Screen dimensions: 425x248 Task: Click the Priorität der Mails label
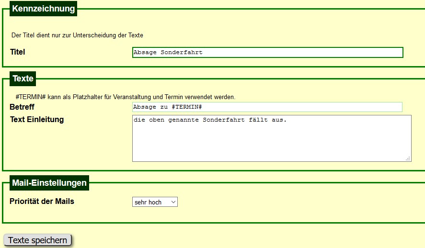tap(42, 201)
